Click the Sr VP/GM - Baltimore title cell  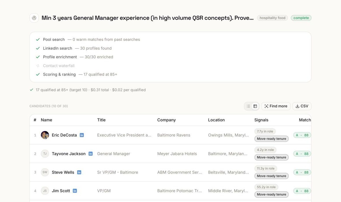click(118, 172)
